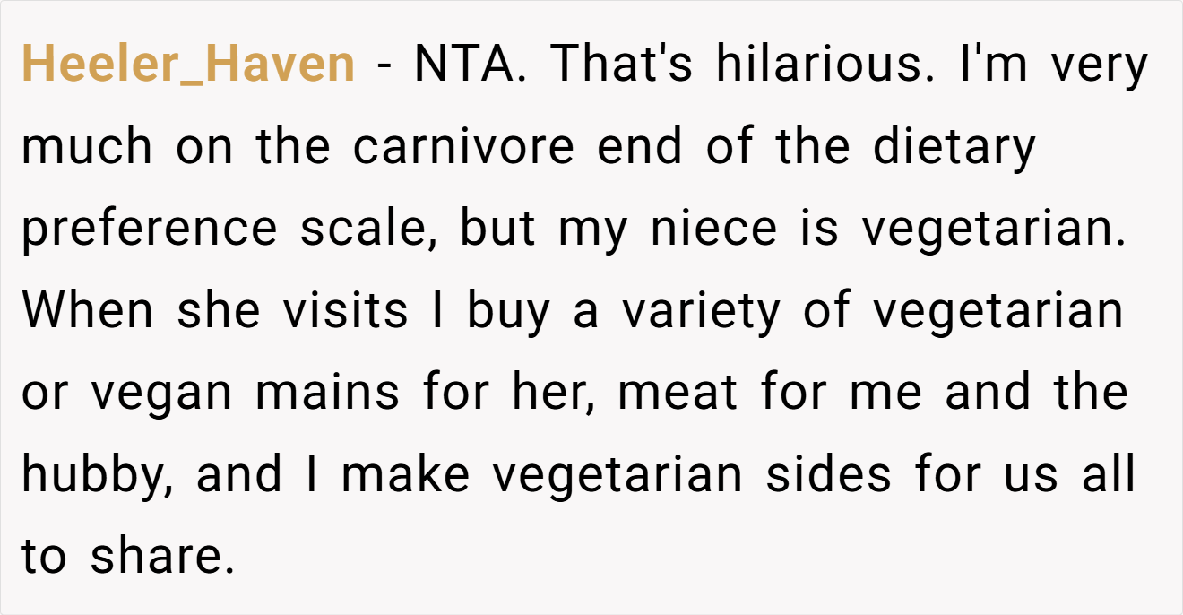Click the word "niece" in the comment
1183x615 pixels.
coord(714,229)
